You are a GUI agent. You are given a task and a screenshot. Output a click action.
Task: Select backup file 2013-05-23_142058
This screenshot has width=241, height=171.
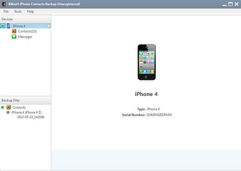click(31, 117)
